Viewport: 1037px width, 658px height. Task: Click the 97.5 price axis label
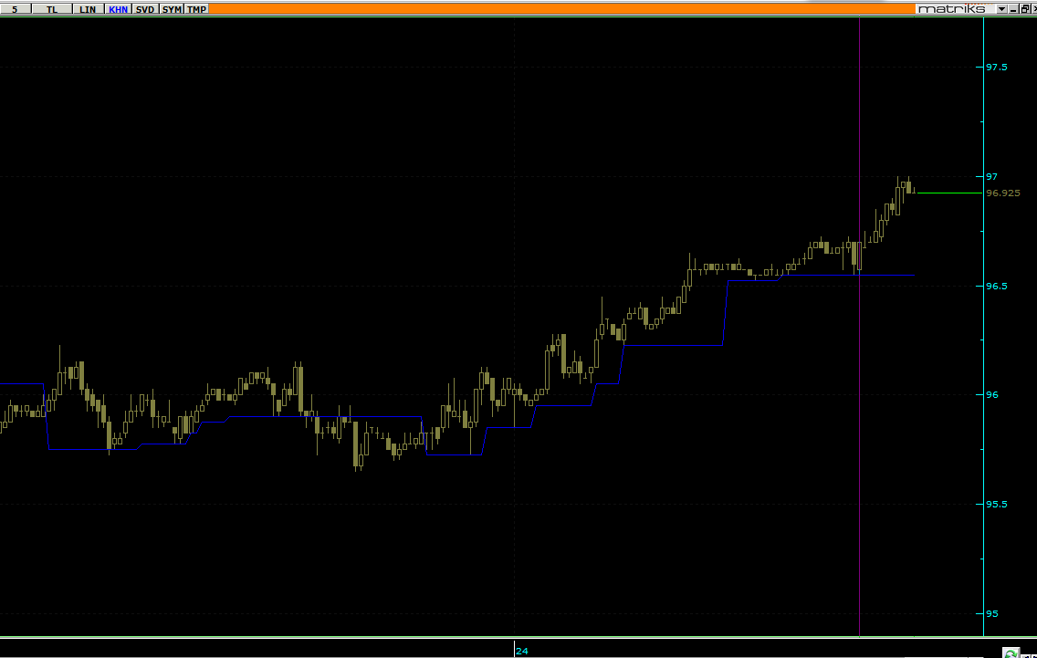tap(997, 67)
